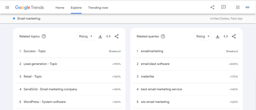Select the Explore tab
The height and width of the screenshot is (110, 256).
click(76, 8)
